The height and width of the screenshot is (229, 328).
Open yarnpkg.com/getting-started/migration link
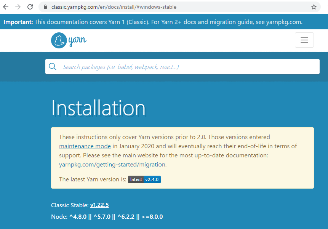point(112,164)
